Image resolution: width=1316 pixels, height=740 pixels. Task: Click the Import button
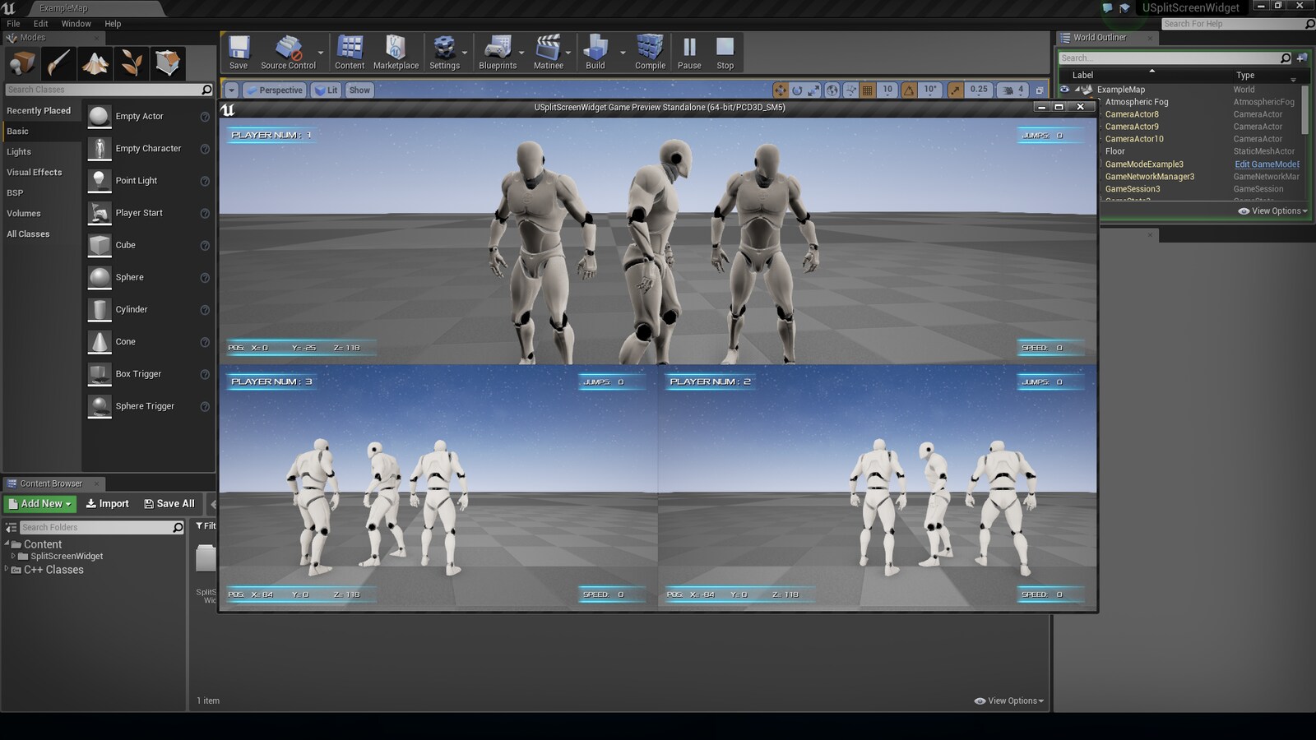[108, 504]
